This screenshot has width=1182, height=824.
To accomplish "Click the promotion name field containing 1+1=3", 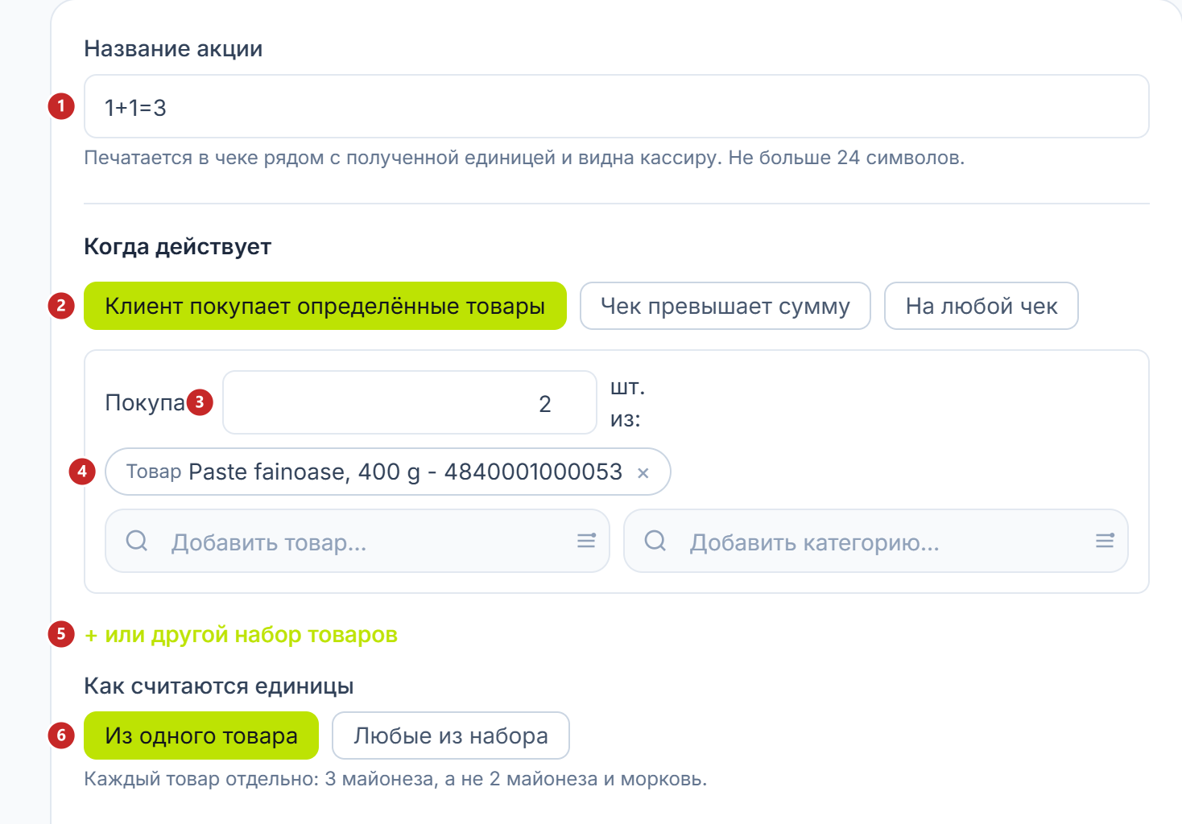I will (616, 106).
